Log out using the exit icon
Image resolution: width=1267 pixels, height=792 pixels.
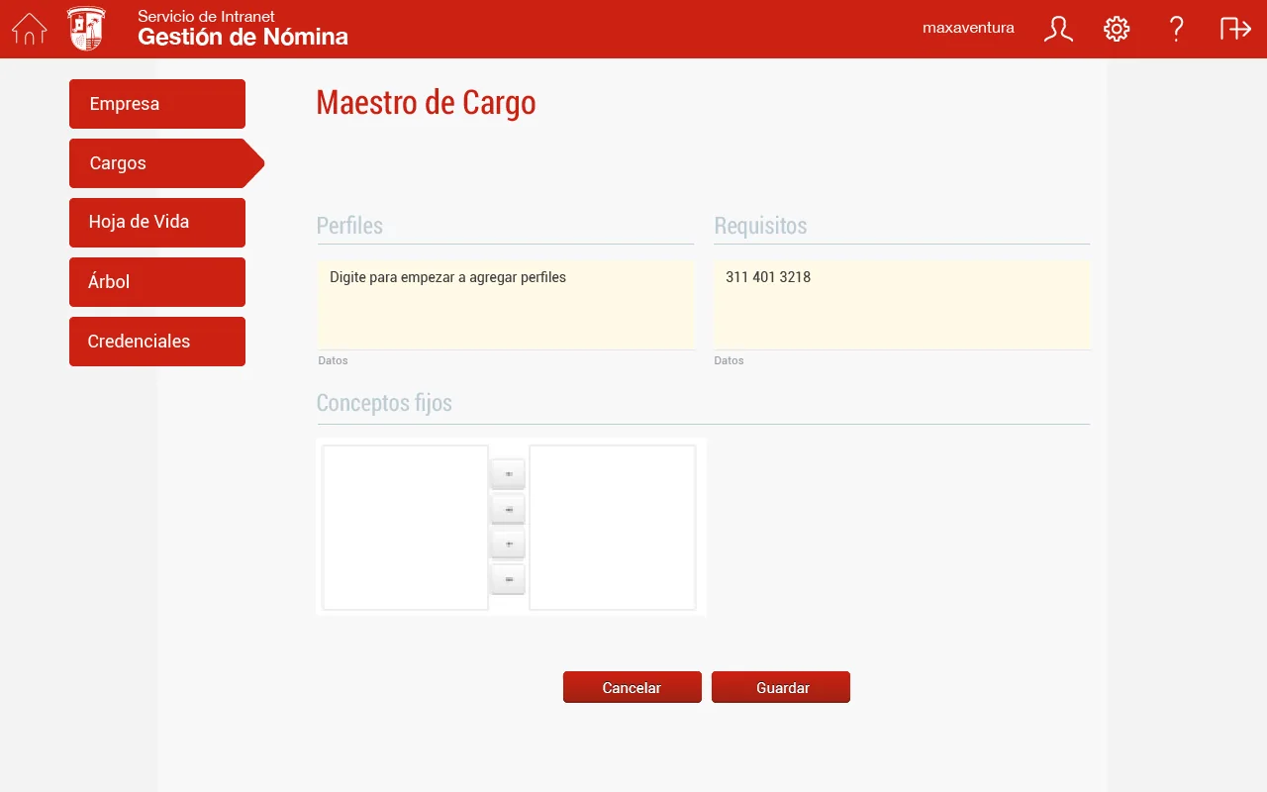point(1235,29)
